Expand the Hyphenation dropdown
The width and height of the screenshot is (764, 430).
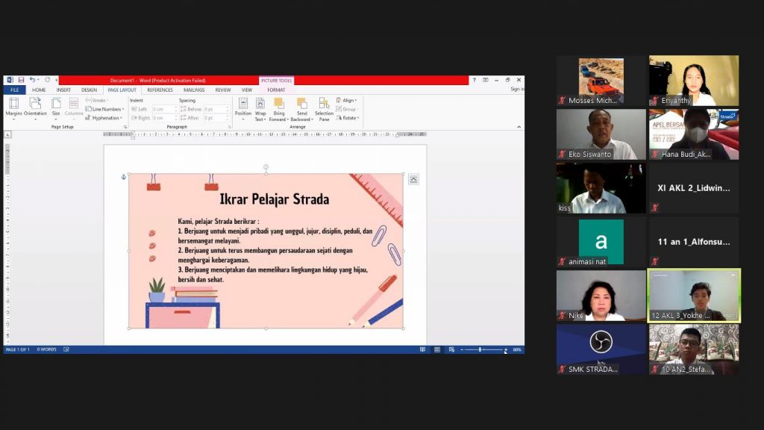pos(105,117)
